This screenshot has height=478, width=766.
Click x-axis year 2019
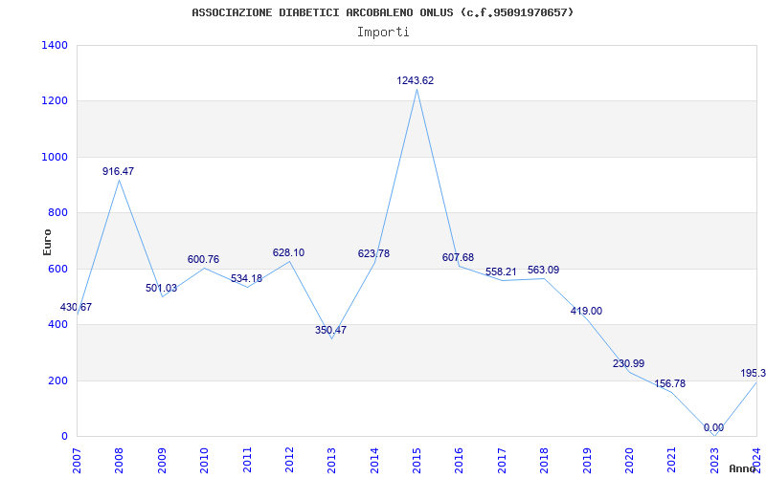point(587,461)
